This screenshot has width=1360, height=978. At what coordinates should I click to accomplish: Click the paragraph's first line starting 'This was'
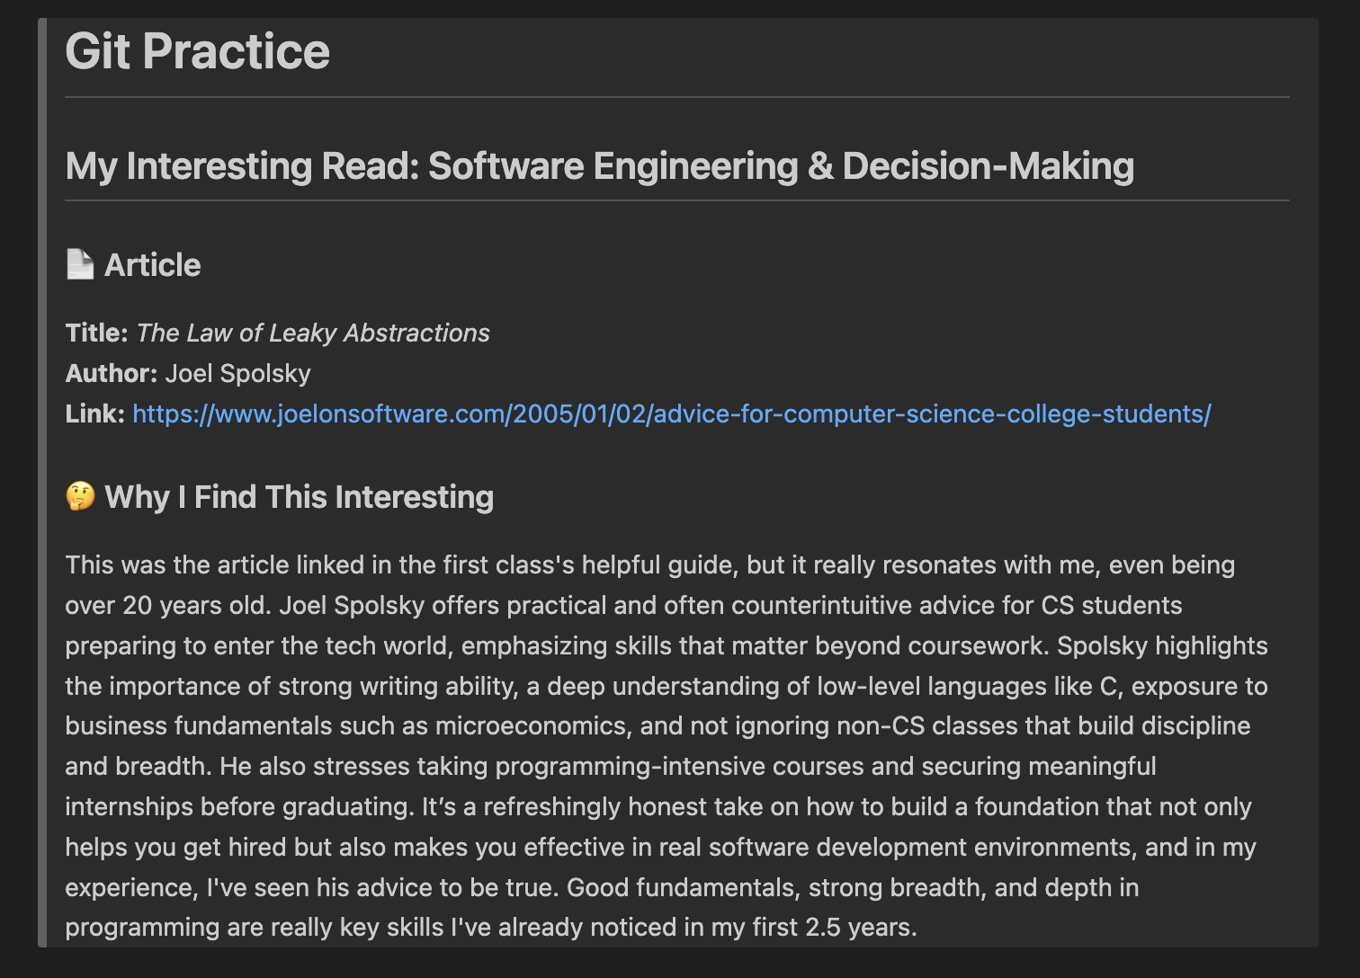click(x=649, y=565)
